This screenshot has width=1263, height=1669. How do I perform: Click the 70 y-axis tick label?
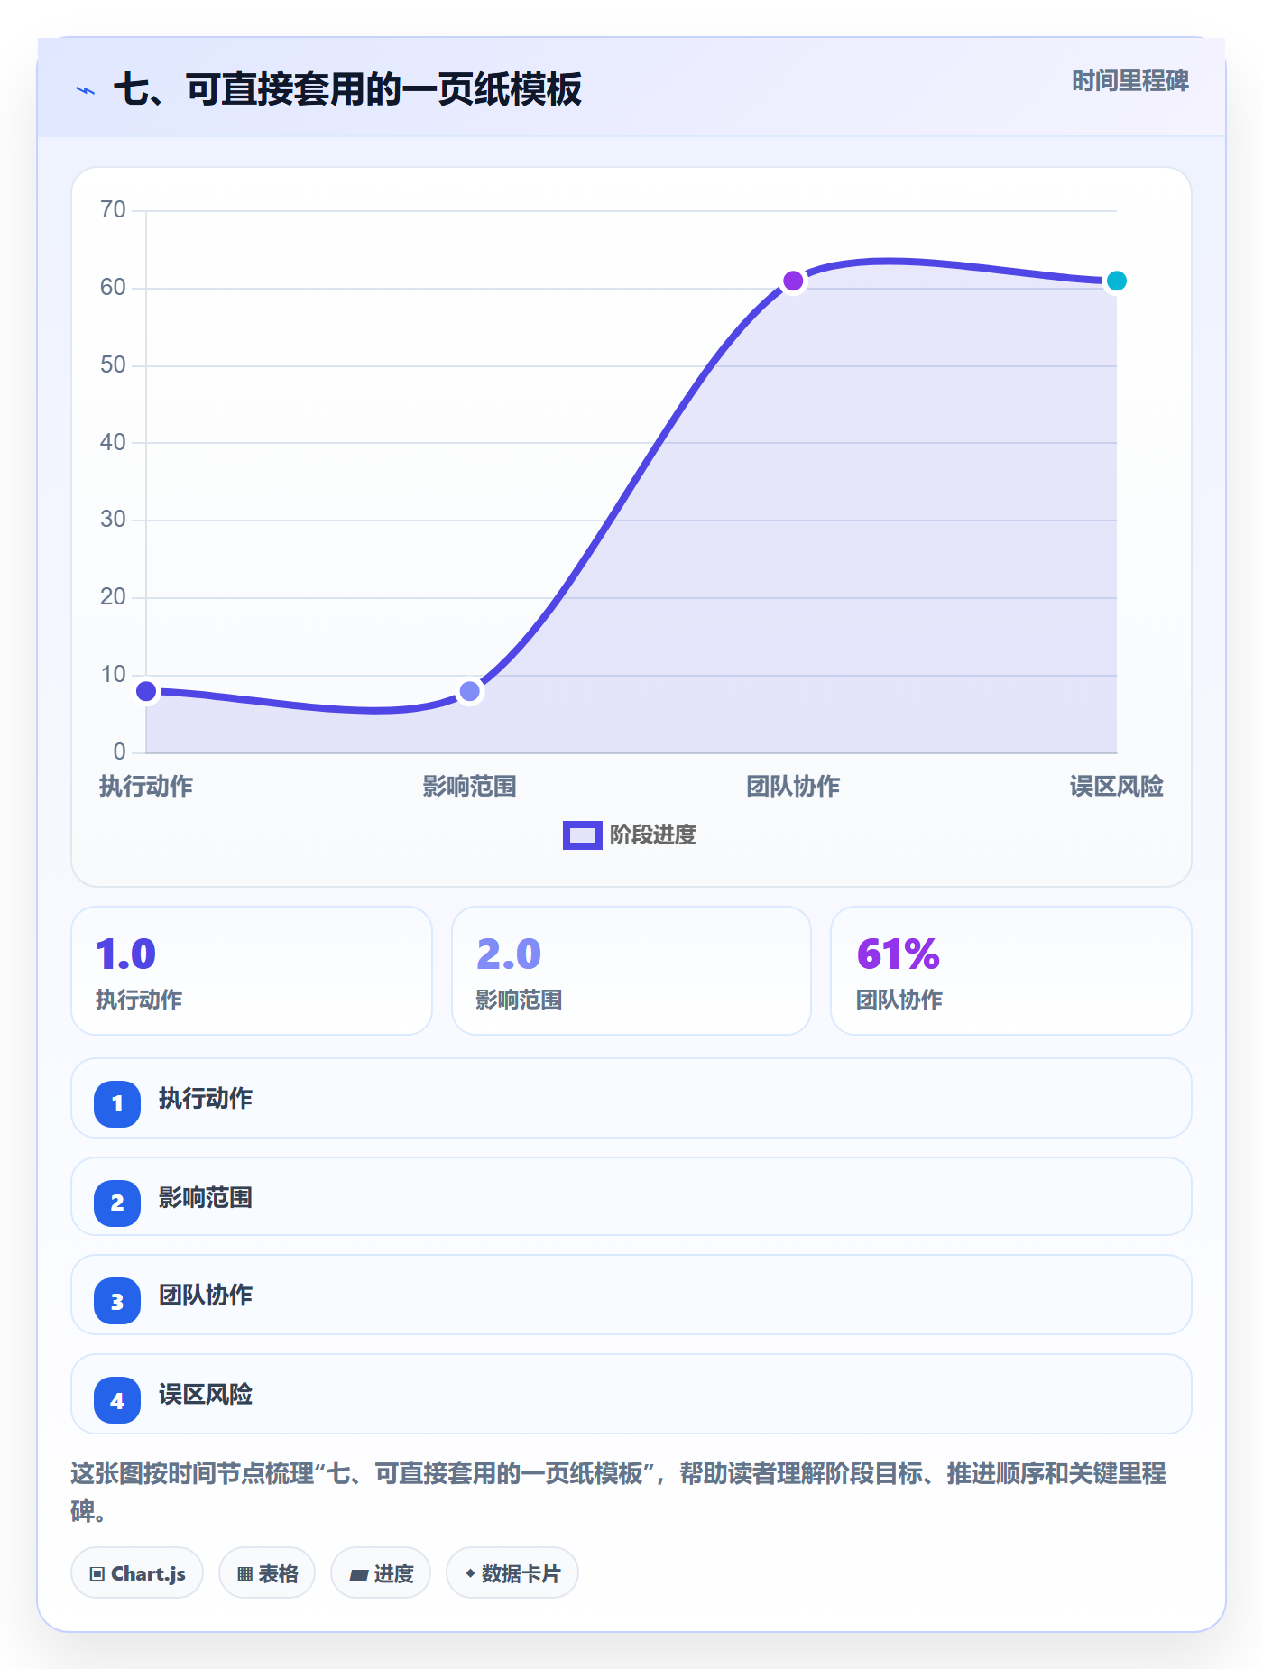point(113,210)
